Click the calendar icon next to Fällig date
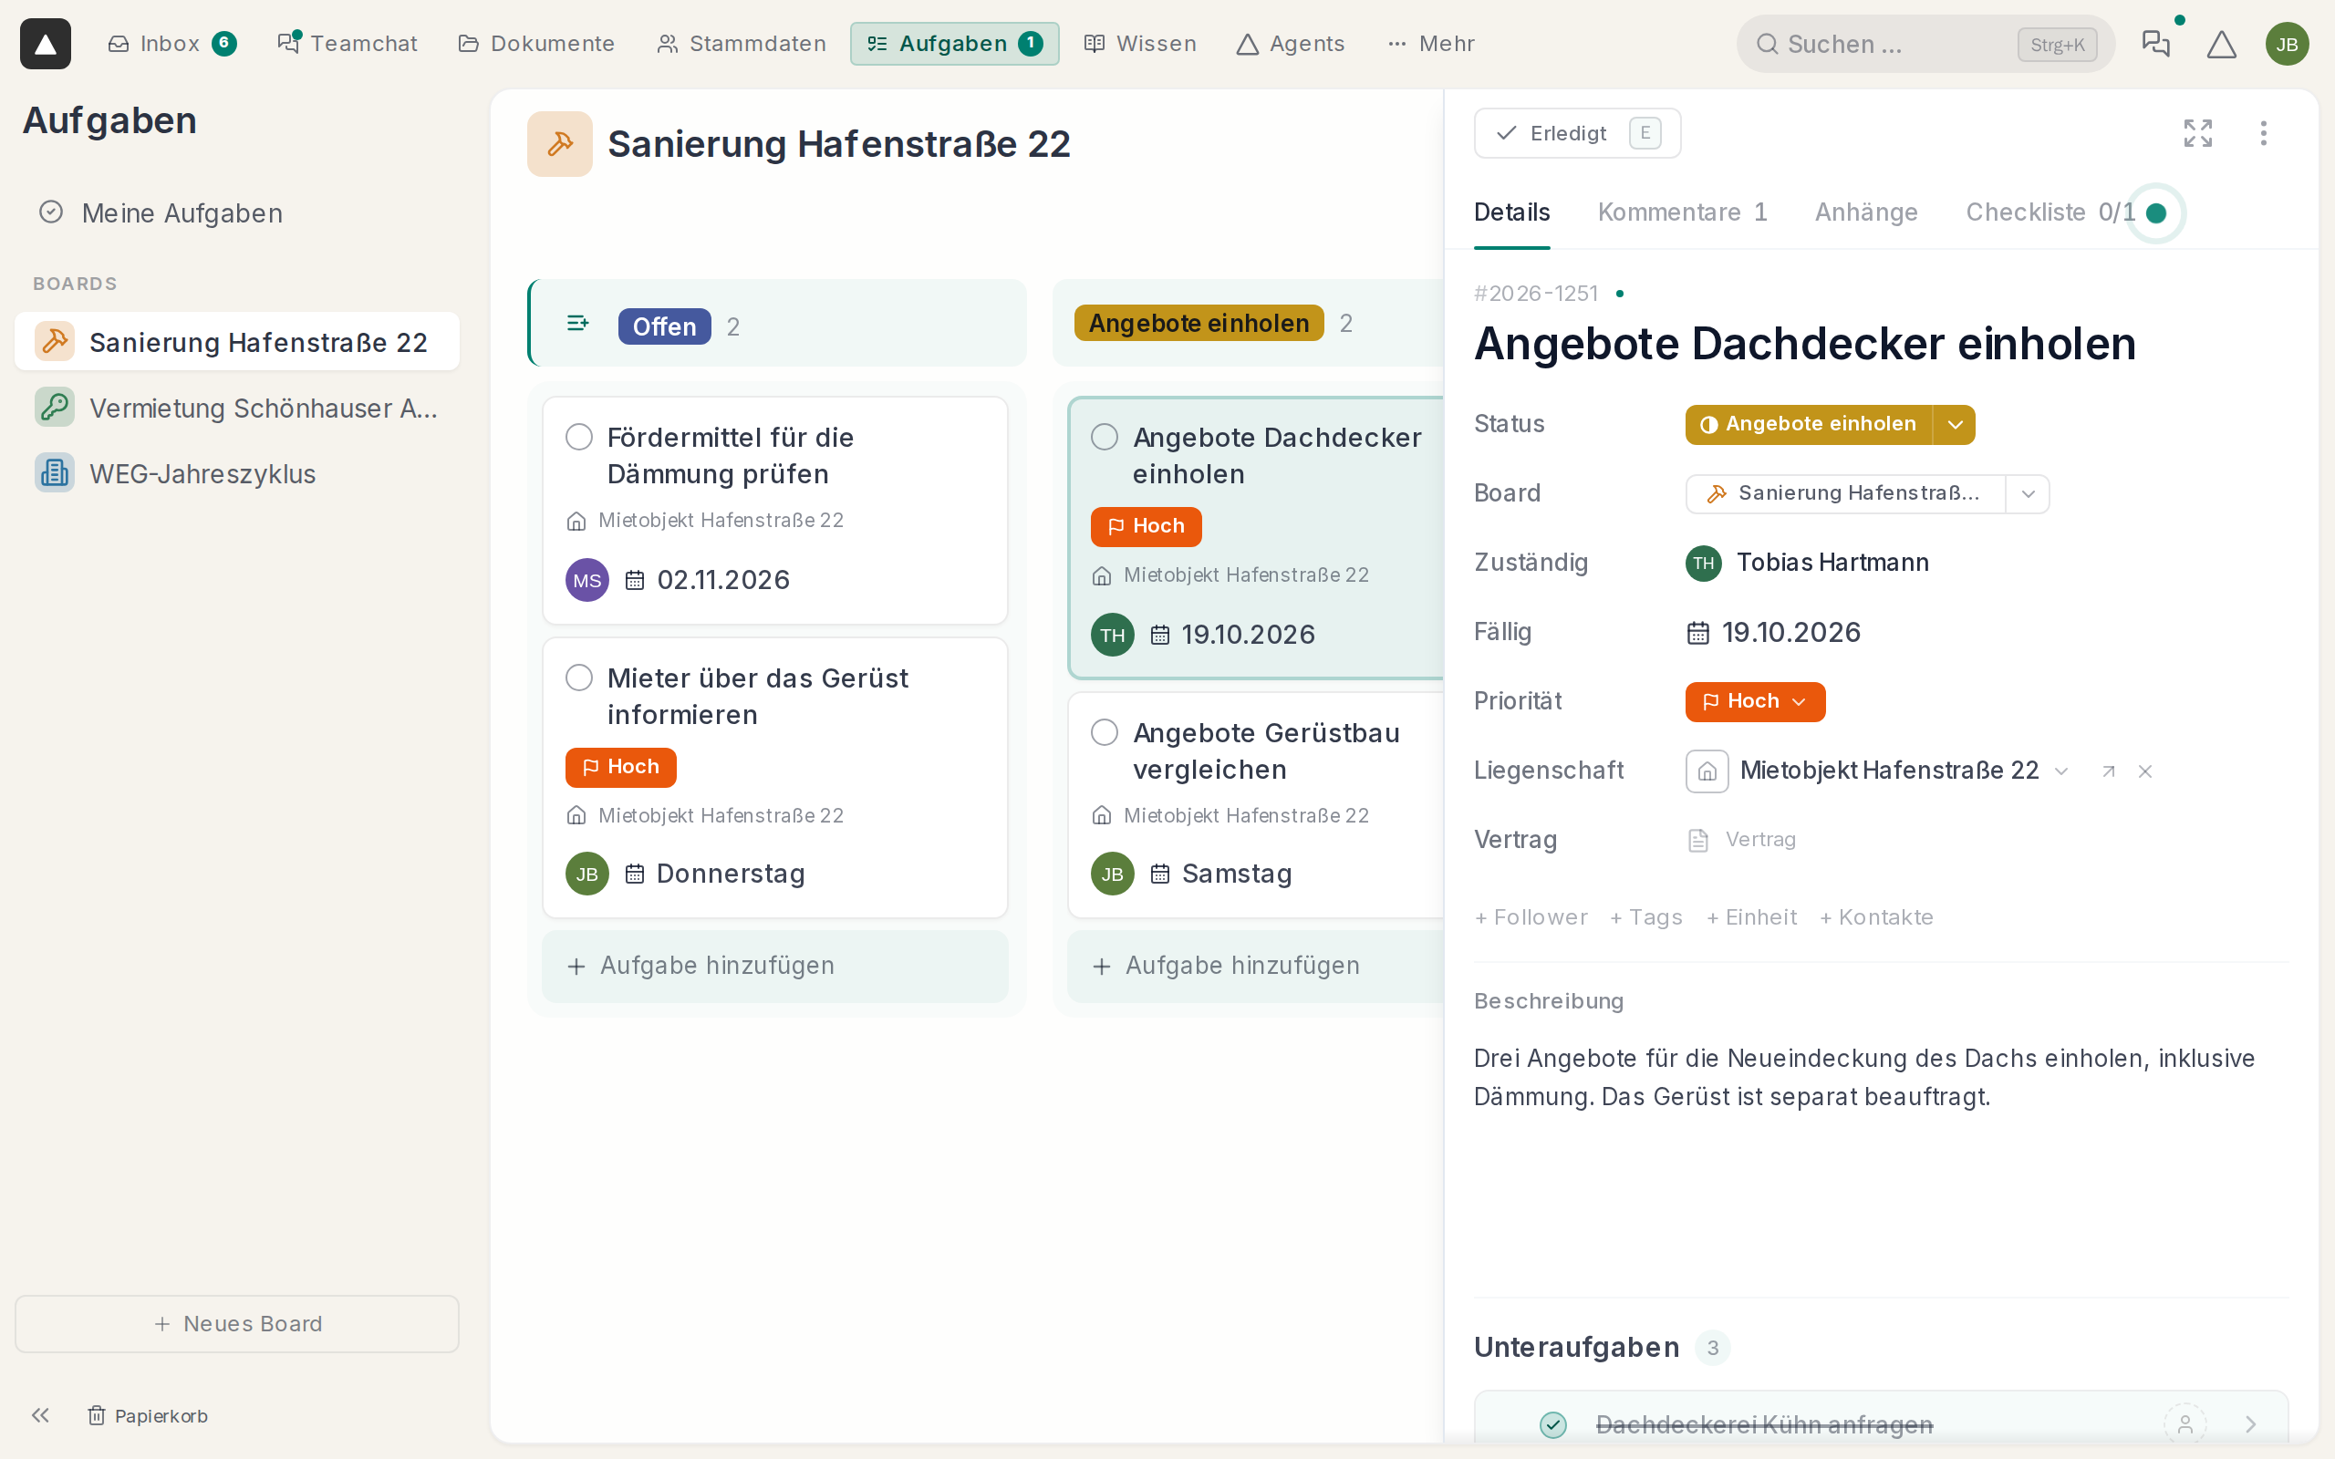The image size is (2335, 1459). [x=1698, y=633]
